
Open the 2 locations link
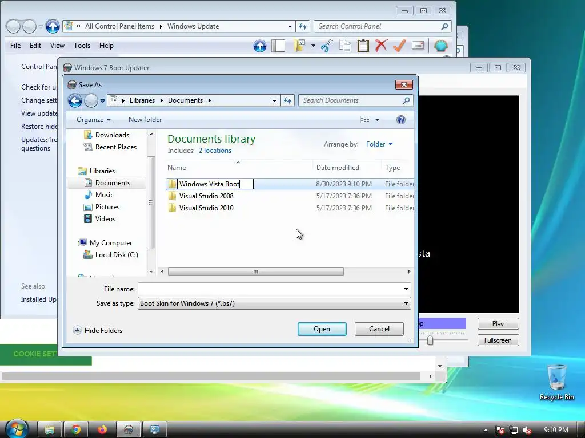[x=215, y=151]
